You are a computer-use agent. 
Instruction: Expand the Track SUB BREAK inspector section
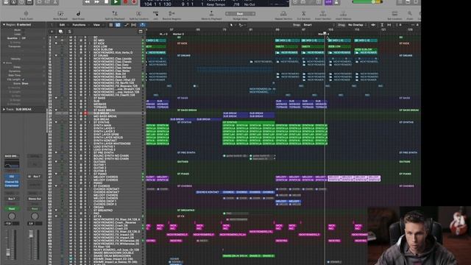point(4,110)
